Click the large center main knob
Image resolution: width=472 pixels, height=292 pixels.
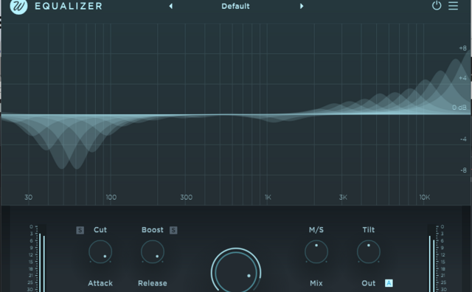pyautogui.click(x=236, y=271)
